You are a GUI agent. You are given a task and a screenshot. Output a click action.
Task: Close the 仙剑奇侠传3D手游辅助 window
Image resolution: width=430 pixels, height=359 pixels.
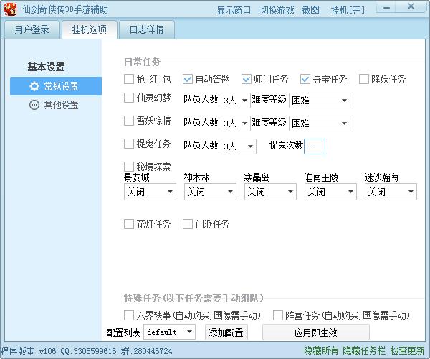point(411,7)
